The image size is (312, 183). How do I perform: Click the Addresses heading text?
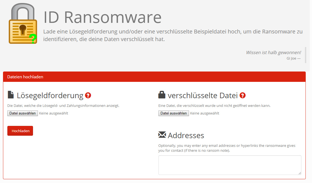click(x=186, y=135)
